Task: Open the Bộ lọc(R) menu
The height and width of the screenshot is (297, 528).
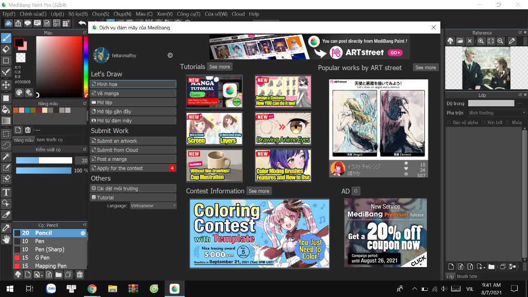Action: 78,14
